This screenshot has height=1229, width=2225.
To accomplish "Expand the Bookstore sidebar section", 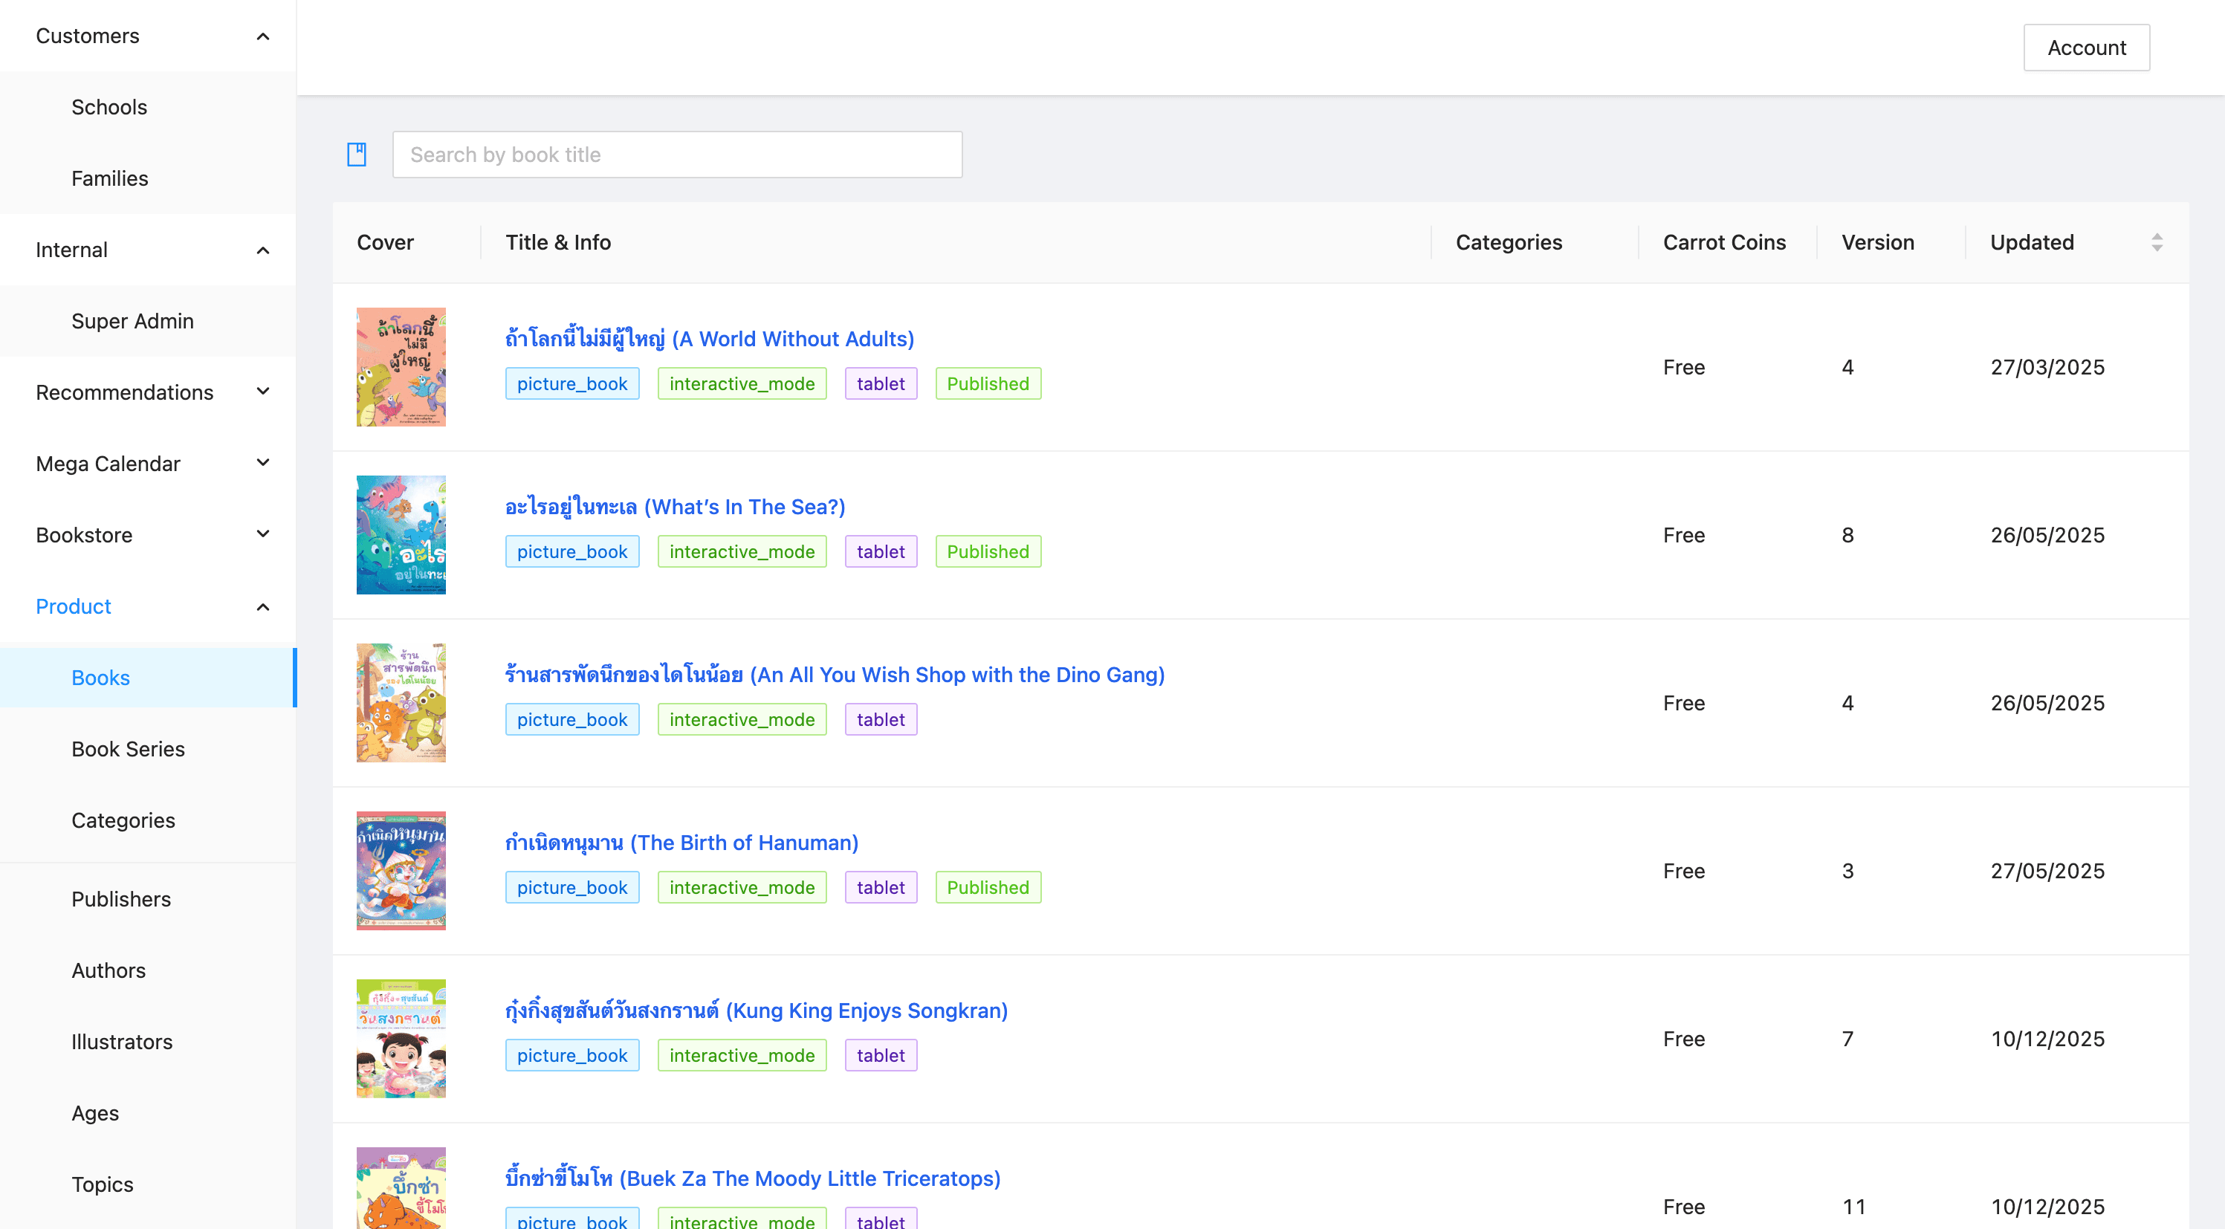I will click(262, 534).
